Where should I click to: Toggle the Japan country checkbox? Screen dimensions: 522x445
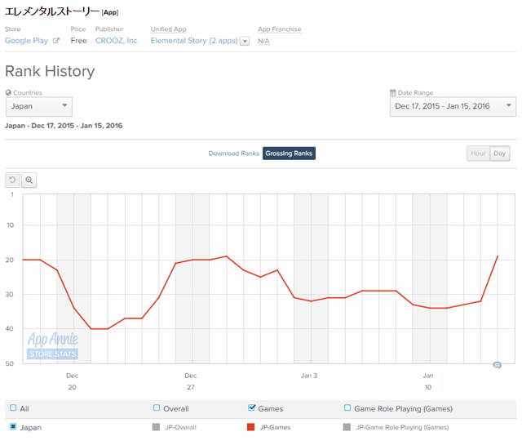13,426
